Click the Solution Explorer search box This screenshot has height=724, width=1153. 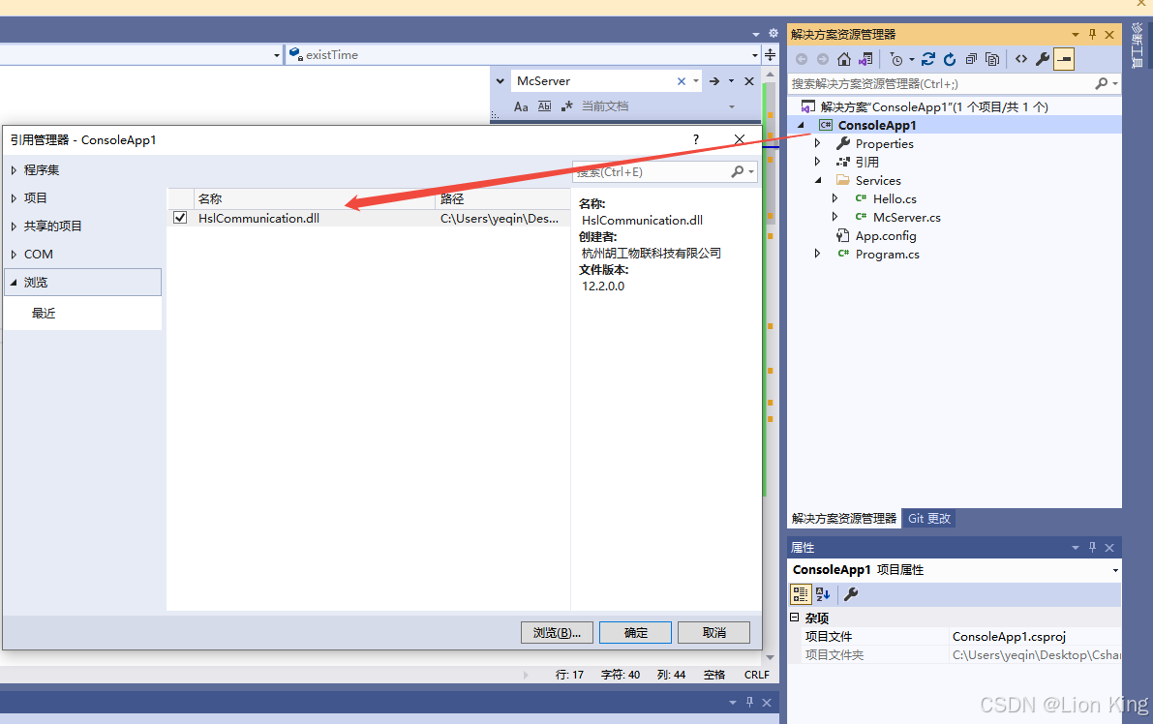tap(941, 84)
